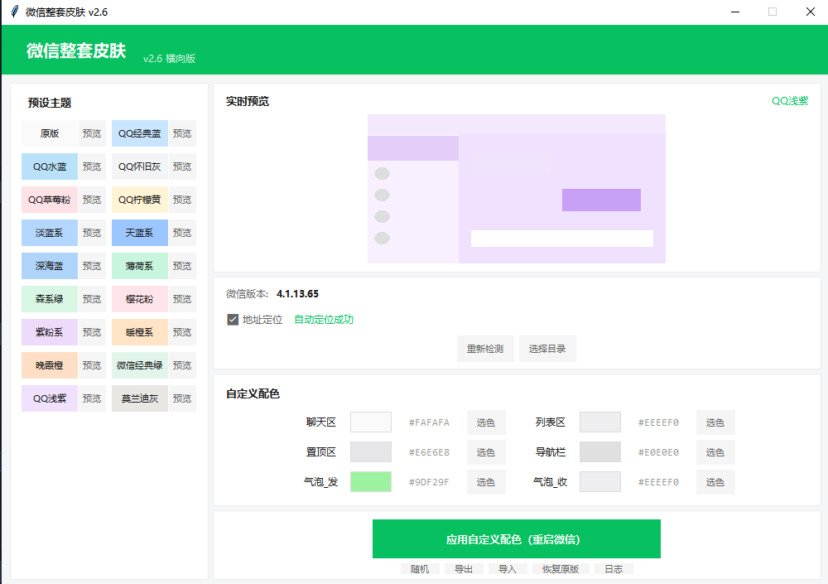Apply the QQ经典蓝 preset theme
The height and width of the screenshot is (584, 828).
coord(139,133)
